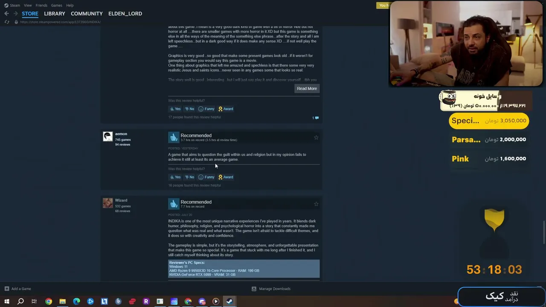Vote No on aemon's review
546x307 pixels.
pyautogui.click(x=189, y=177)
